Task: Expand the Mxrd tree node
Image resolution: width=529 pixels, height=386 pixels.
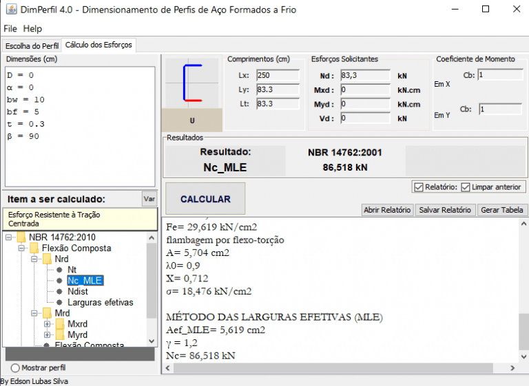Action: point(47,324)
